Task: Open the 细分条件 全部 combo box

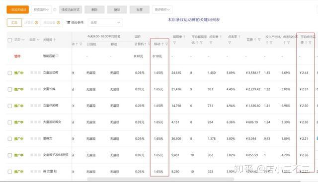Action: (105, 22)
